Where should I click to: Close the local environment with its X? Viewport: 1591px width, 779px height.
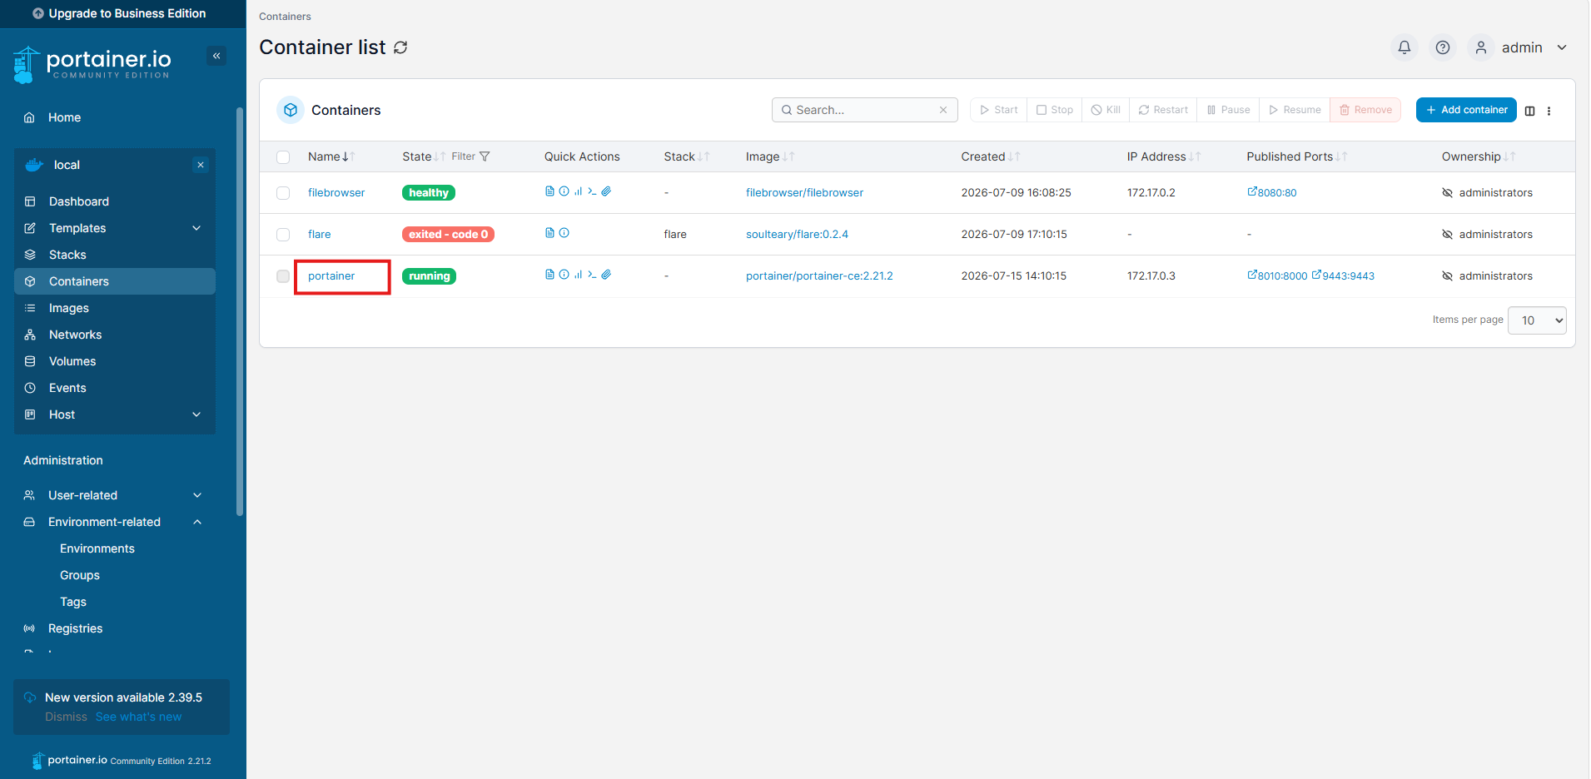(x=201, y=165)
